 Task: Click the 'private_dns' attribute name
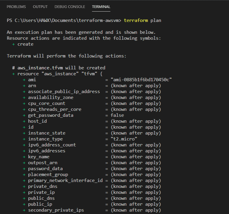tap(43, 186)
